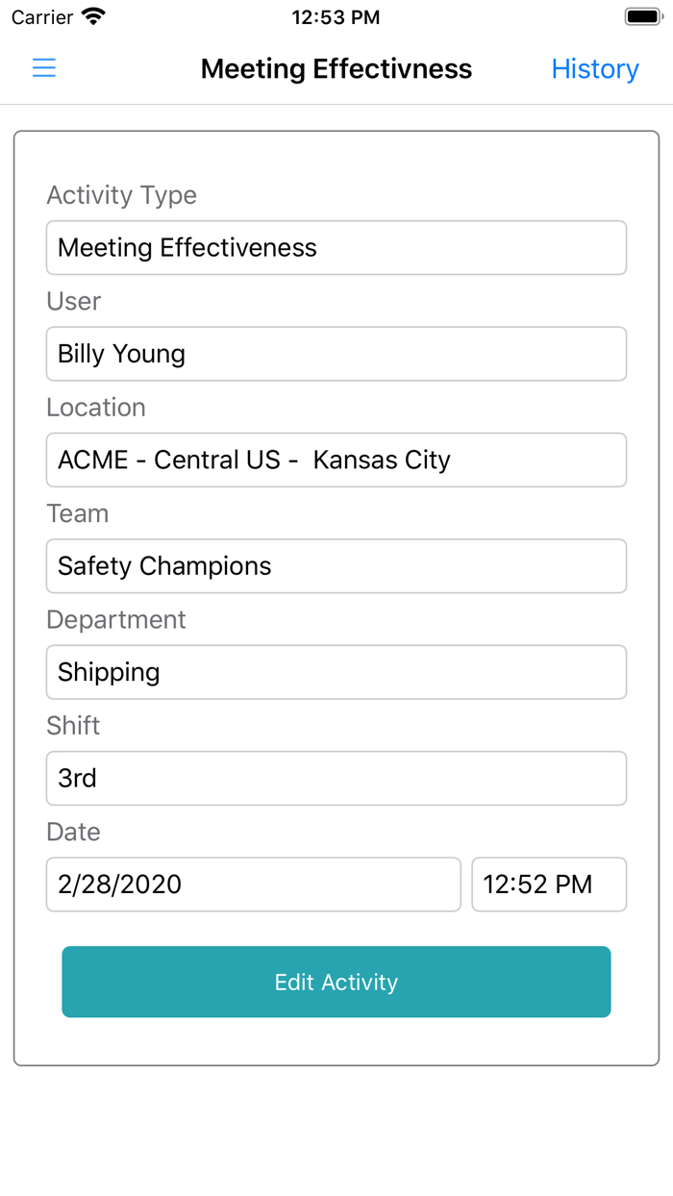This screenshot has height=1196, width=673.
Task: Tap the time field showing 12:52 PM
Action: click(548, 884)
